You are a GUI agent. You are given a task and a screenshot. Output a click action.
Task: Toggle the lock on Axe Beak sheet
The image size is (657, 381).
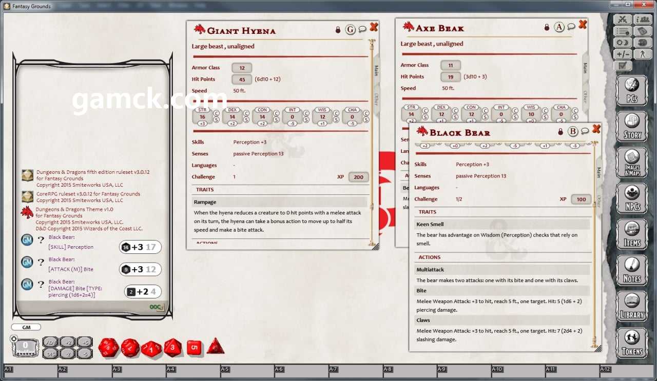point(547,27)
